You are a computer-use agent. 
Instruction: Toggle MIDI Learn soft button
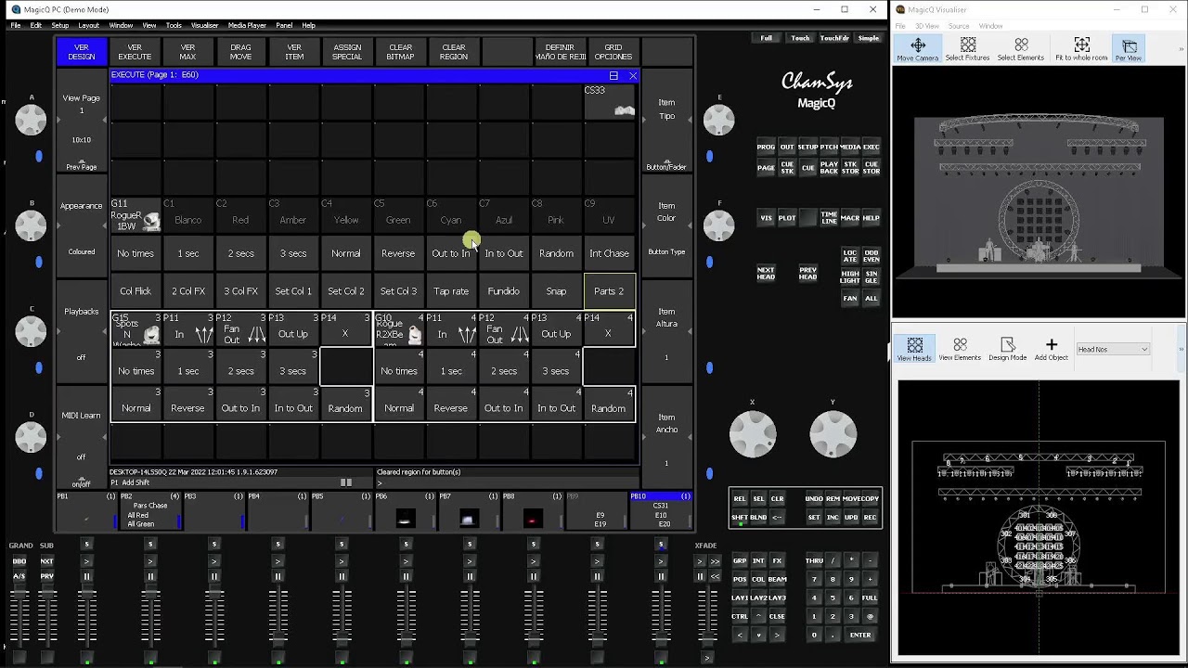(x=82, y=435)
